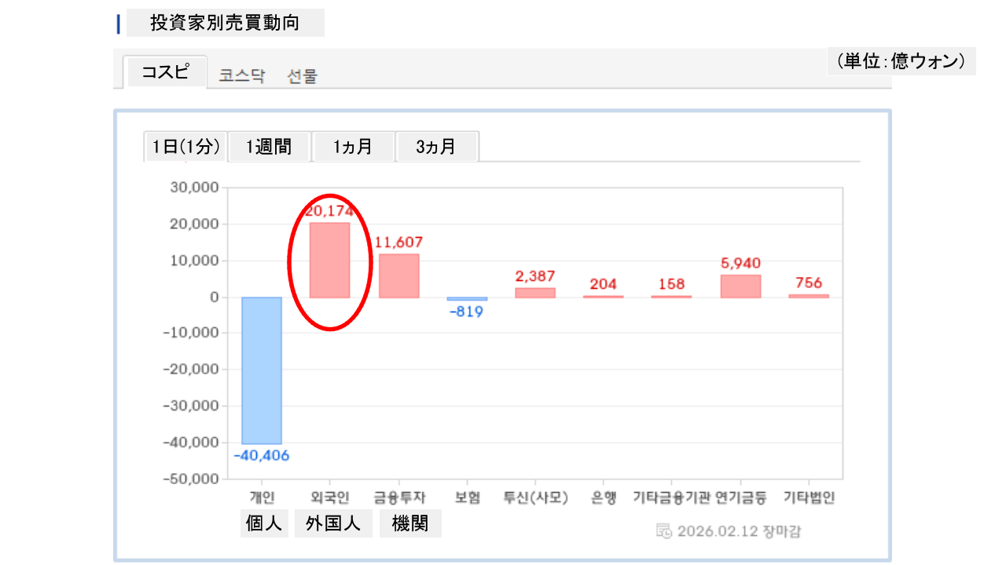1006x565 pixels.
Task: Click the 투신(사모) bar showing 2,387
Action: (535, 293)
